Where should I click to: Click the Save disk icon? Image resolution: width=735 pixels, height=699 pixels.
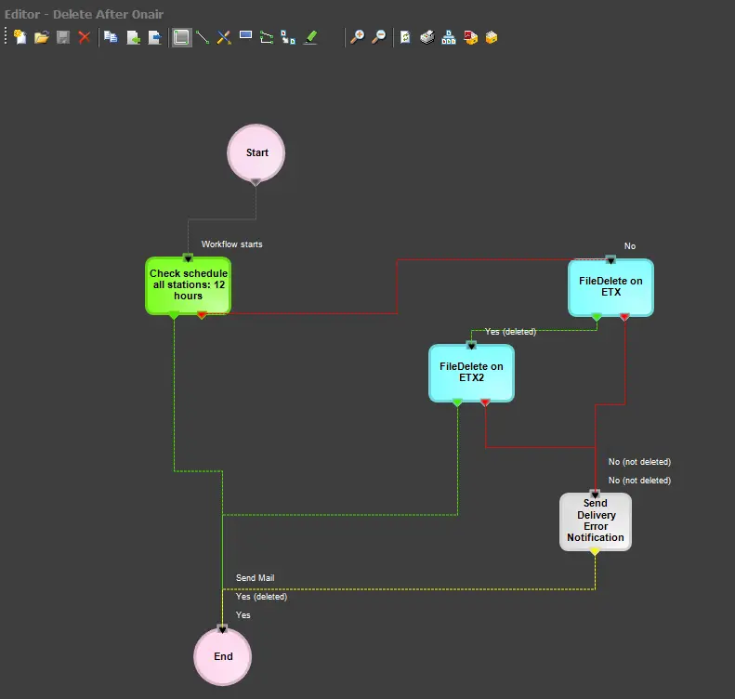pos(63,37)
